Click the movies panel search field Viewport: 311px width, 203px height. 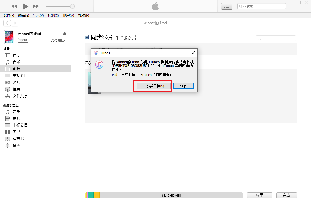coord(276,38)
